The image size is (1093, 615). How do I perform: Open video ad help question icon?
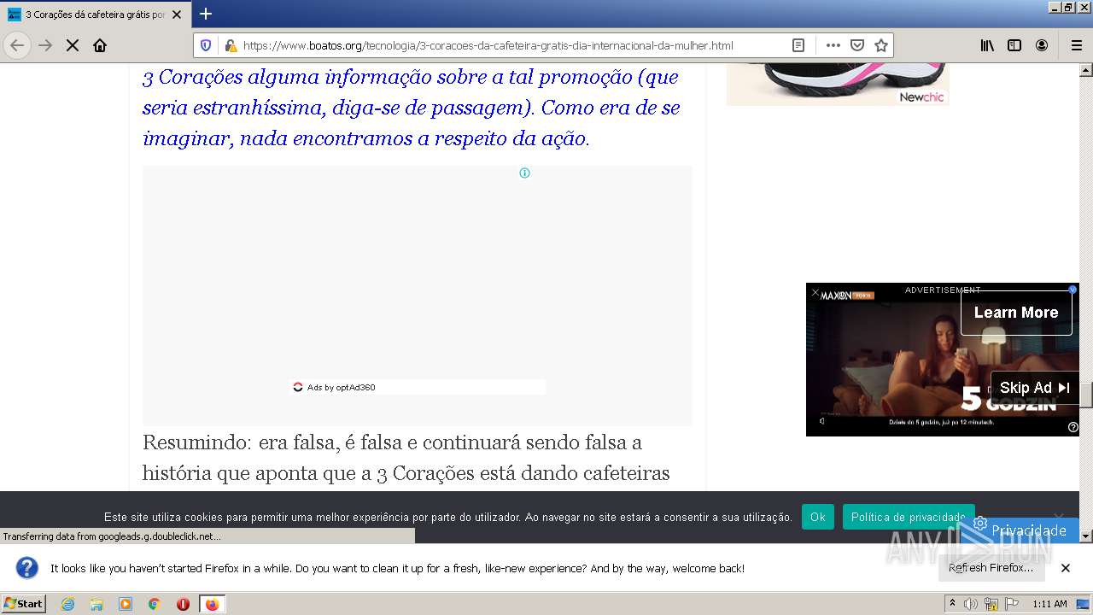pos(1073,427)
